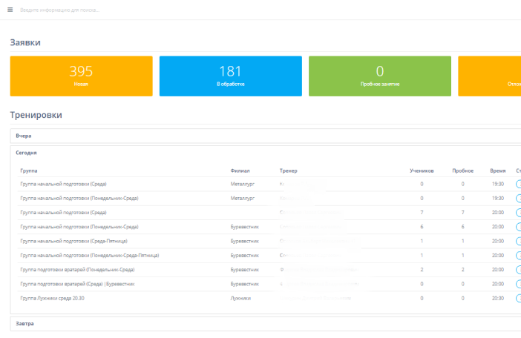521x338 pixels.
Task: Click the Время column header
Action: click(497, 170)
